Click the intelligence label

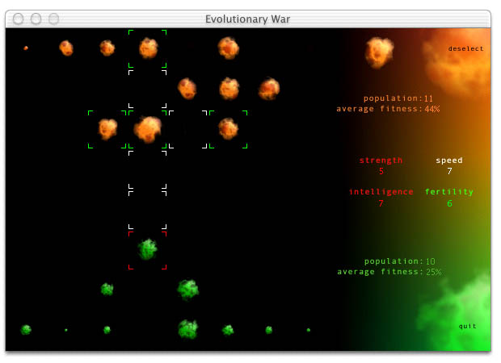tap(381, 192)
